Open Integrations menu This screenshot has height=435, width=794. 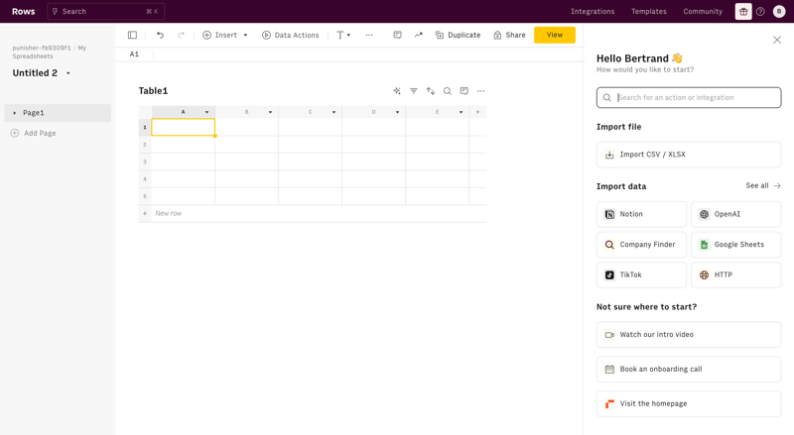click(593, 11)
